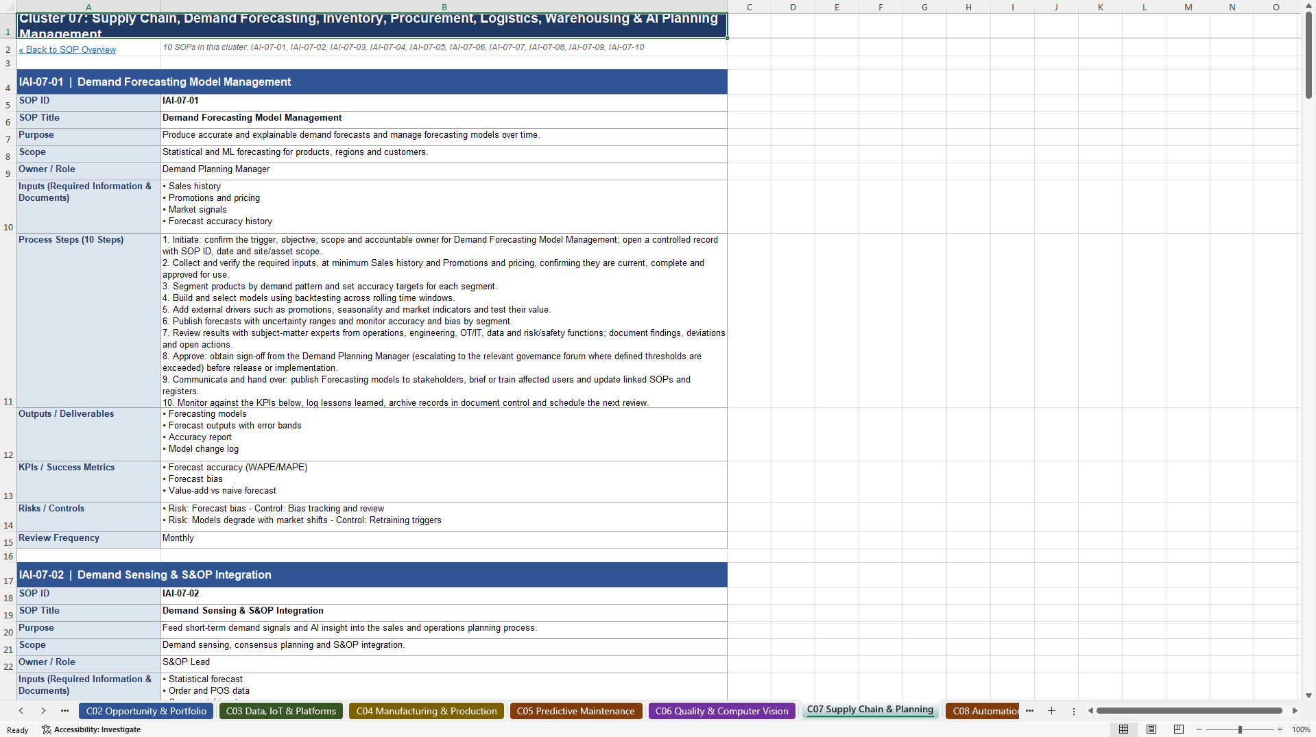Click the next sheet navigation arrow
Screen dimensions: 1316x737
point(43,711)
